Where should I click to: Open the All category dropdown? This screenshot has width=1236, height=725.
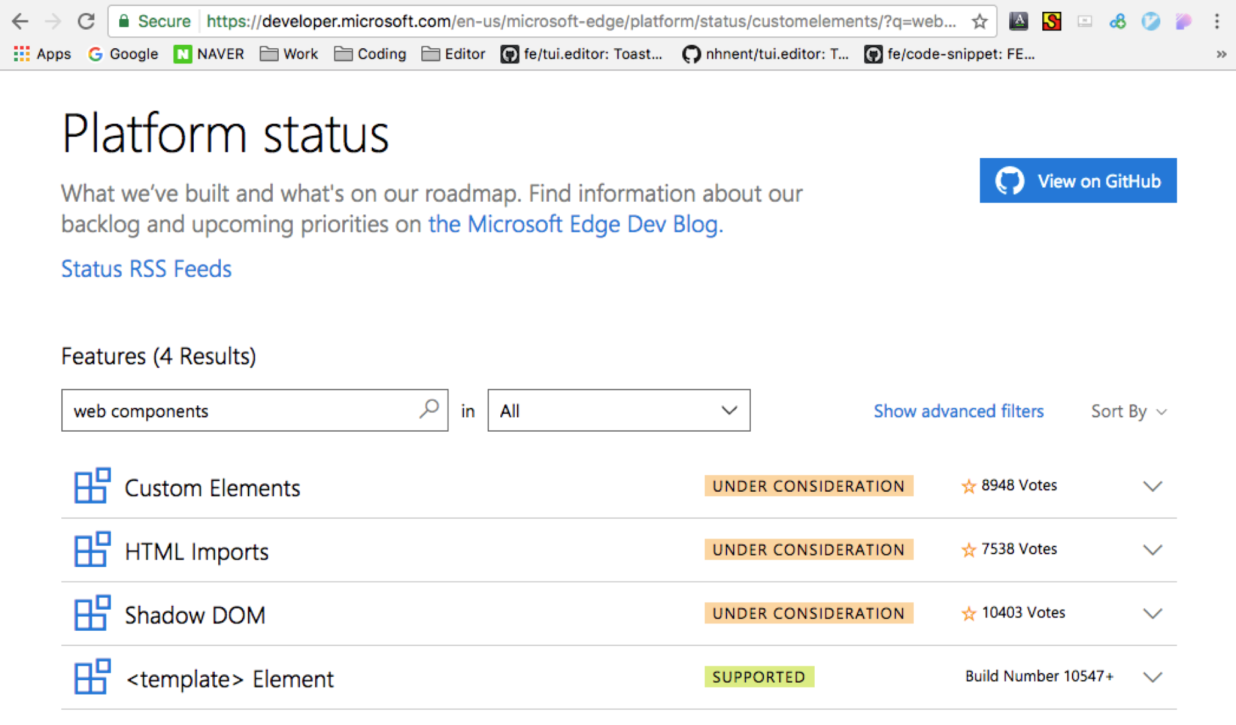pyautogui.click(x=618, y=411)
